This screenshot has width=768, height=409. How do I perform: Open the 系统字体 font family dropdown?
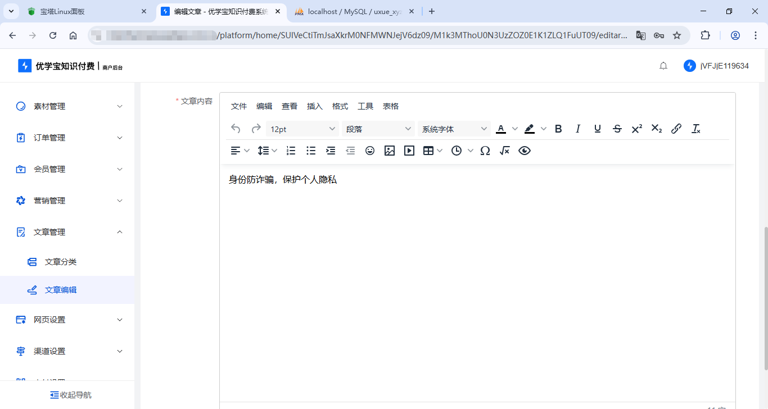tap(454, 129)
